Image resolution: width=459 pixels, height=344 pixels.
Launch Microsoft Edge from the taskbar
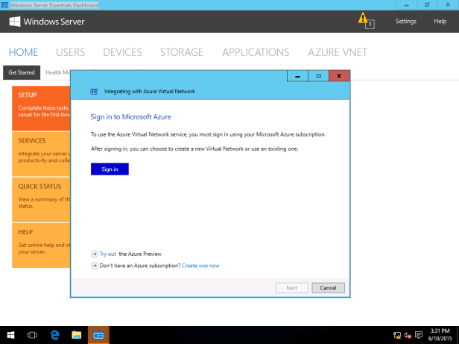54,335
